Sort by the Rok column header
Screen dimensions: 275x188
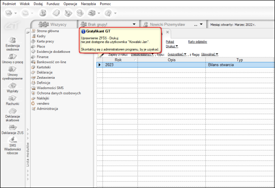pos(120,60)
